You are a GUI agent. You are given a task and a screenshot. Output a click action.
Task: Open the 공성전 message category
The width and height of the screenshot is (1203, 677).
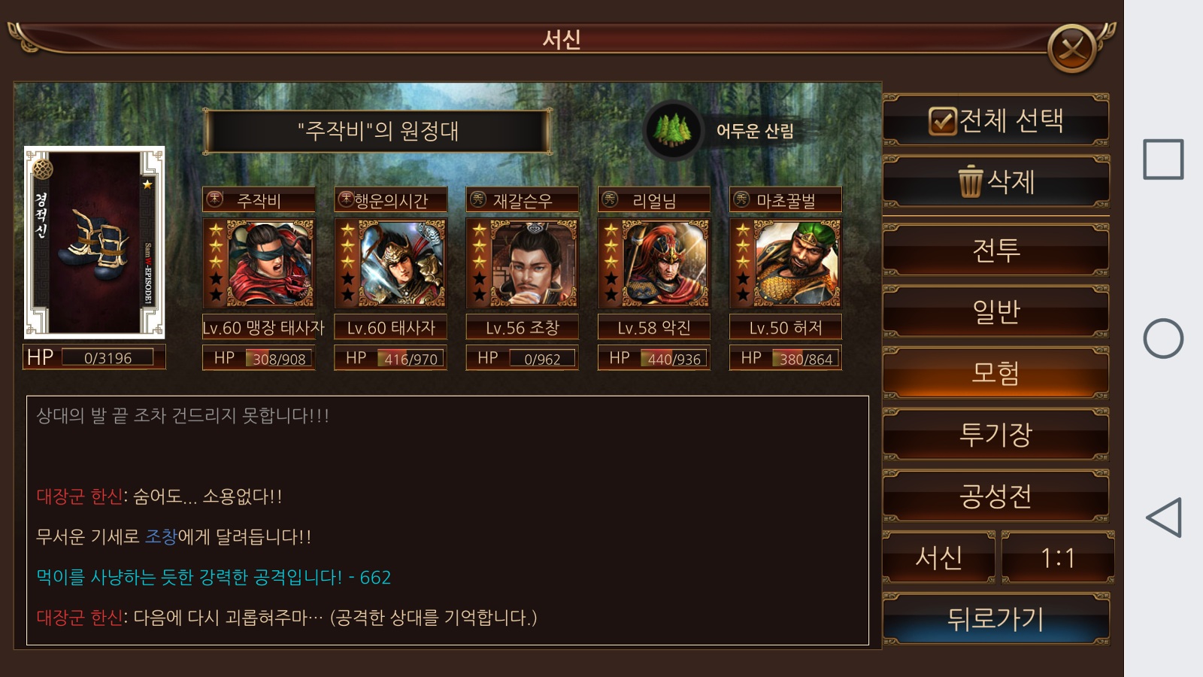pyautogui.click(x=996, y=496)
